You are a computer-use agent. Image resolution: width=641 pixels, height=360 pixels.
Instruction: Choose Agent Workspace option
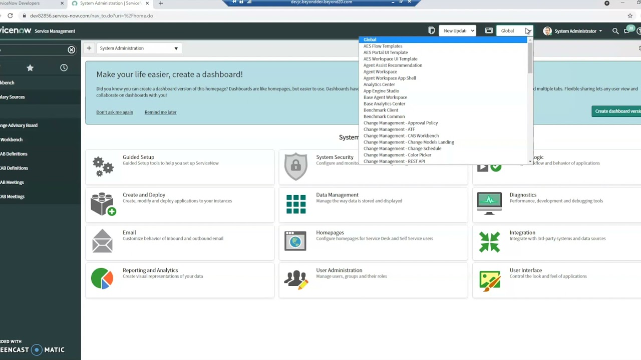443,71
